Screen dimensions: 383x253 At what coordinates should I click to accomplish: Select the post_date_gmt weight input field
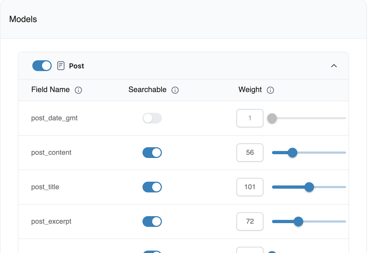[250, 118]
